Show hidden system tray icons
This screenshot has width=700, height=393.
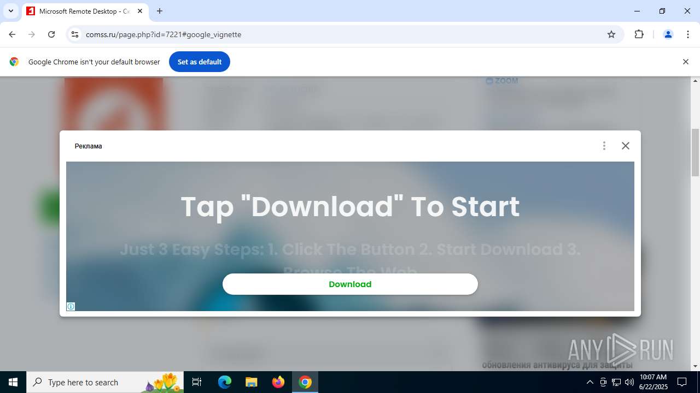tap(590, 382)
